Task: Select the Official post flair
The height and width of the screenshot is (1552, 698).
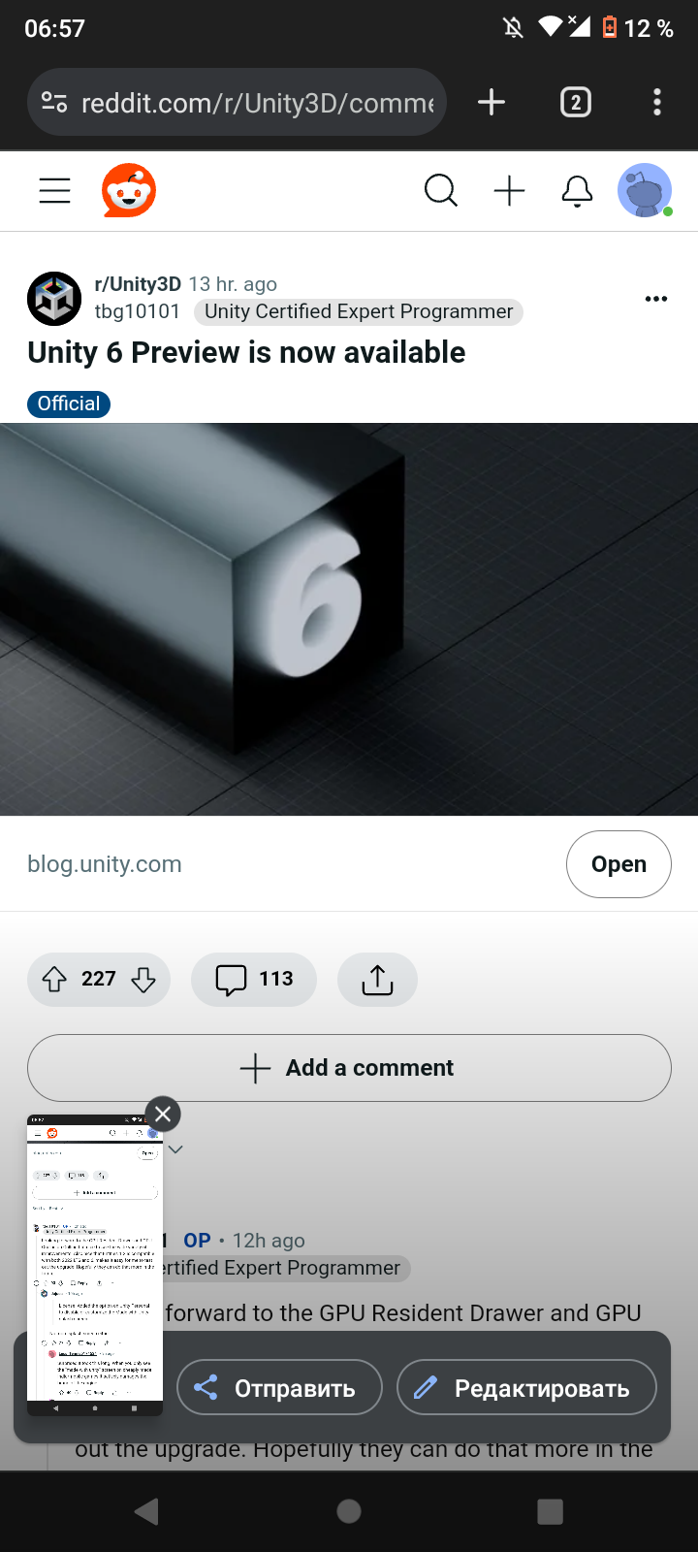Action: 69,404
